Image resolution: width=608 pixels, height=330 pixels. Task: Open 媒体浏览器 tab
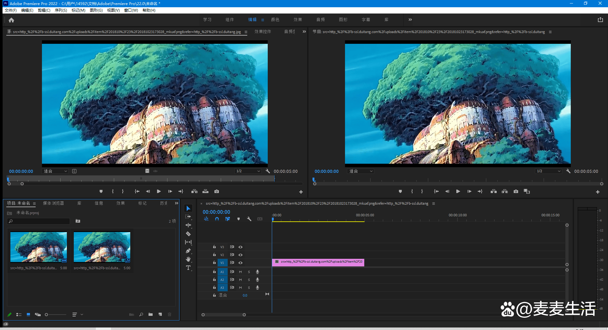(54, 203)
